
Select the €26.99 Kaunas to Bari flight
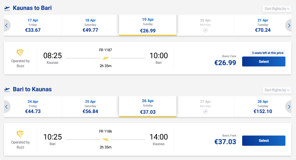coord(264,61)
